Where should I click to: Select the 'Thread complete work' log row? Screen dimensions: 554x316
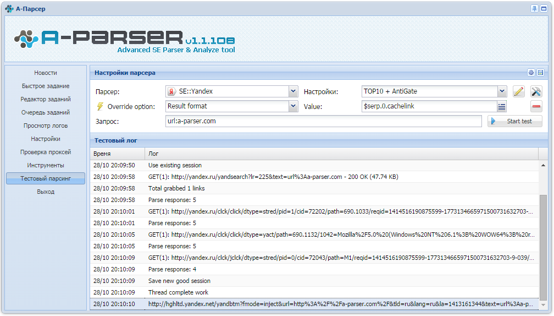pyautogui.click(x=314, y=292)
